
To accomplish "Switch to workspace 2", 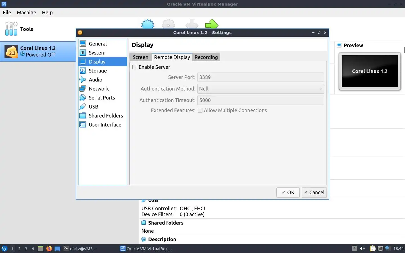I will pyautogui.click(x=19, y=249).
